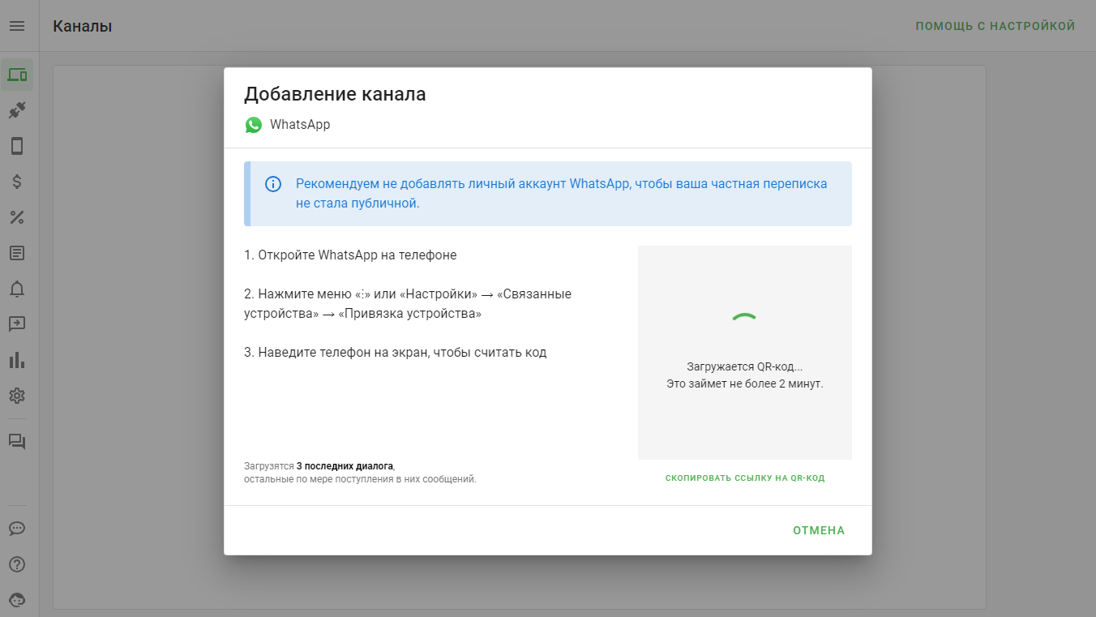Screen dimensions: 1096x617
Task: Open the bar chart statistics icon
Action: tap(17, 360)
